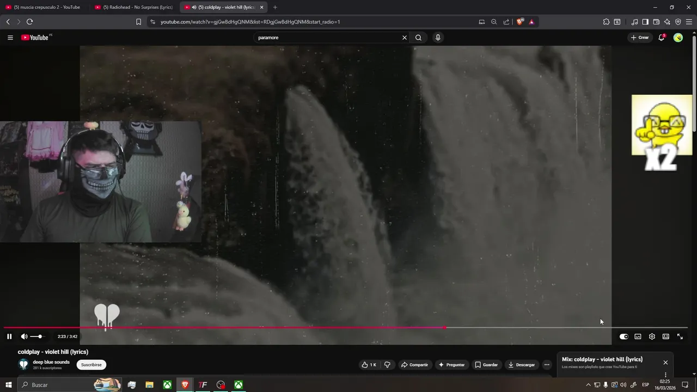Open Brave Wallet
The width and height of the screenshot is (697, 392).
pos(656,22)
